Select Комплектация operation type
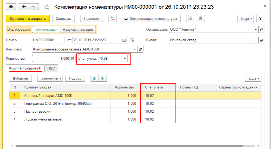 click(46, 30)
